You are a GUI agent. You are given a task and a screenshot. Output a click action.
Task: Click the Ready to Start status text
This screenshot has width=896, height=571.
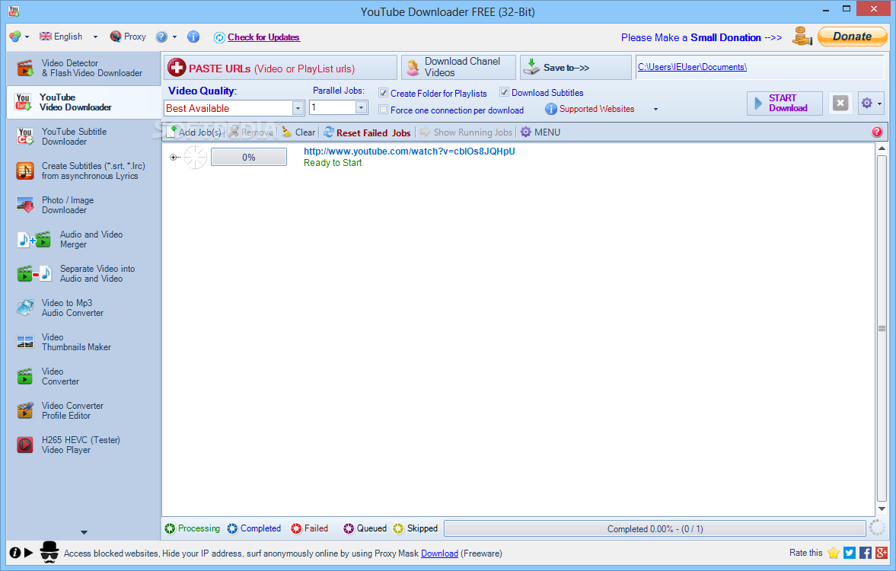pyautogui.click(x=333, y=163)
